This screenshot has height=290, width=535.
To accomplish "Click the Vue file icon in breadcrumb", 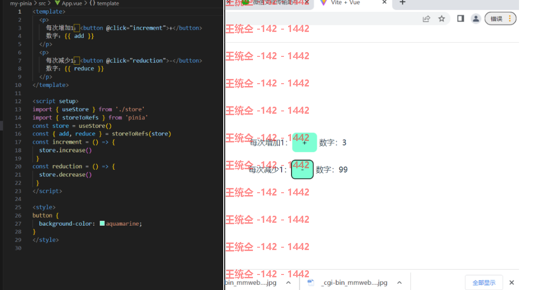I will (57, 3).
